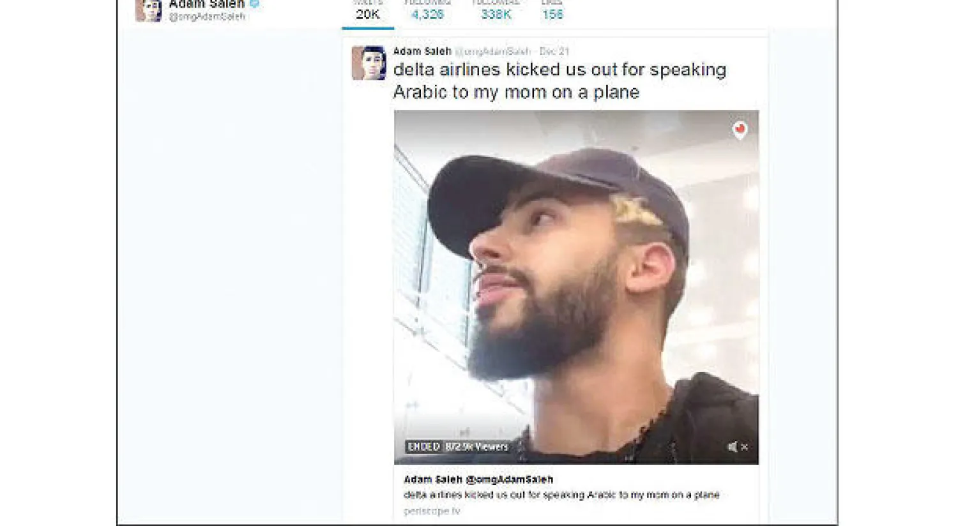Select the Tweets 20K tab
Image resolution: width=958 pixels, height=526 pixels.
[x=368, y=13]
